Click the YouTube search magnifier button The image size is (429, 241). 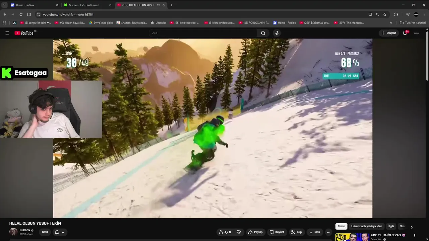pos(263,33)
